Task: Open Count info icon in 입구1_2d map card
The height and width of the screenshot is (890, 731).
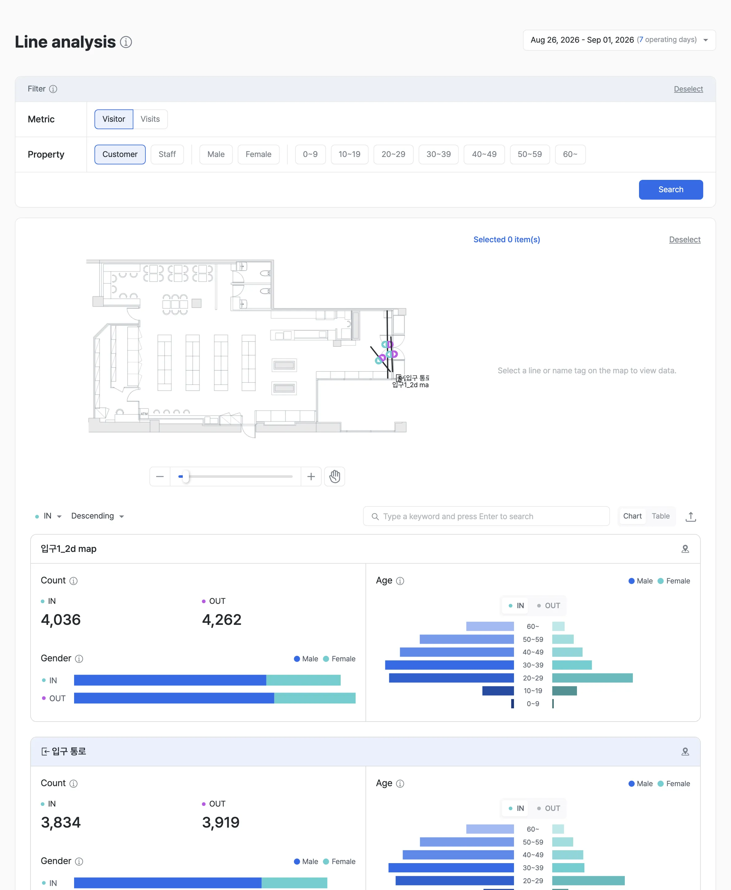Action: (x=73, y=581)
